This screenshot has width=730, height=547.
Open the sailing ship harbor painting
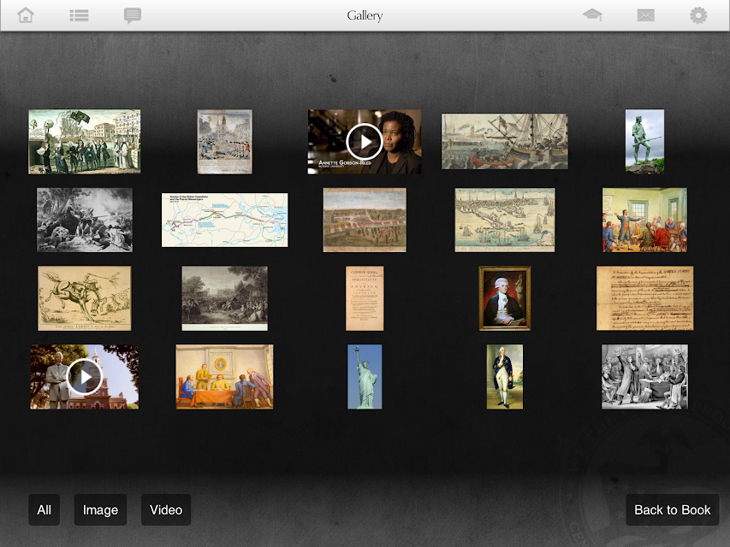tap(505, 141)
